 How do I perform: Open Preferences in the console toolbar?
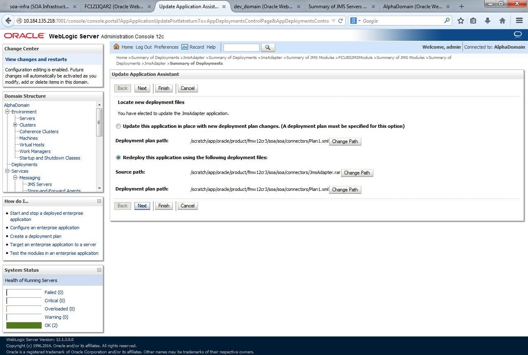click(x=166, y=47)
